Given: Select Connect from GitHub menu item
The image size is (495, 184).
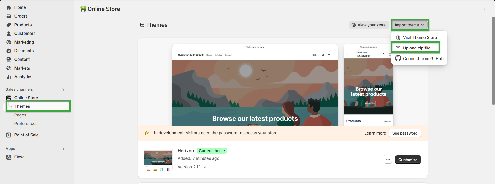Looking at the screenshot, I should (419, 58).
